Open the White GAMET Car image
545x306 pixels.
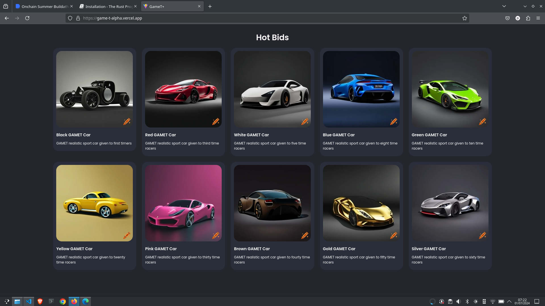coord(272,89)
